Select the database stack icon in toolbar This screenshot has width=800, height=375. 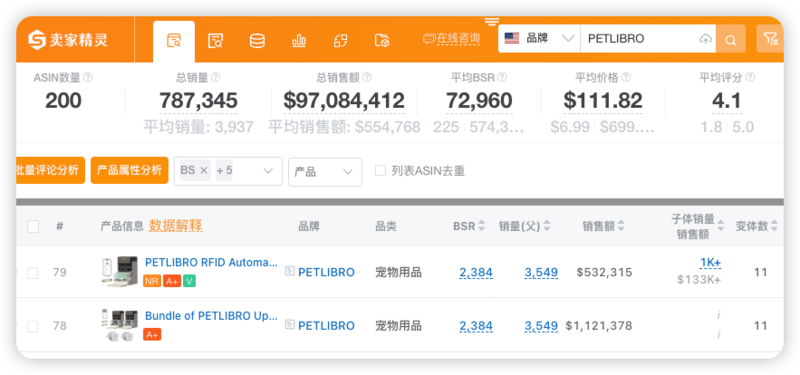tap(257, 41)
